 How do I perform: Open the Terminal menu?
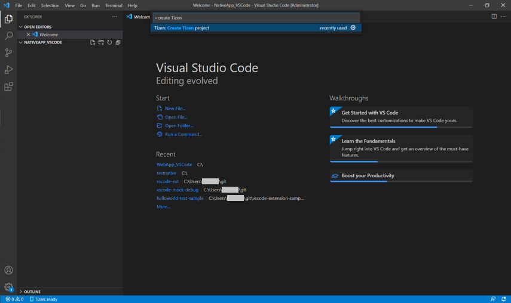pos(114,5)
